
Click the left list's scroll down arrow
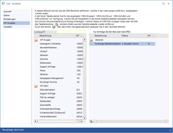click(84, 118)
